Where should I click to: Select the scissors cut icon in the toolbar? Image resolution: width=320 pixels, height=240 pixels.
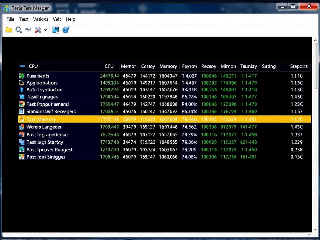pos(28,30)
